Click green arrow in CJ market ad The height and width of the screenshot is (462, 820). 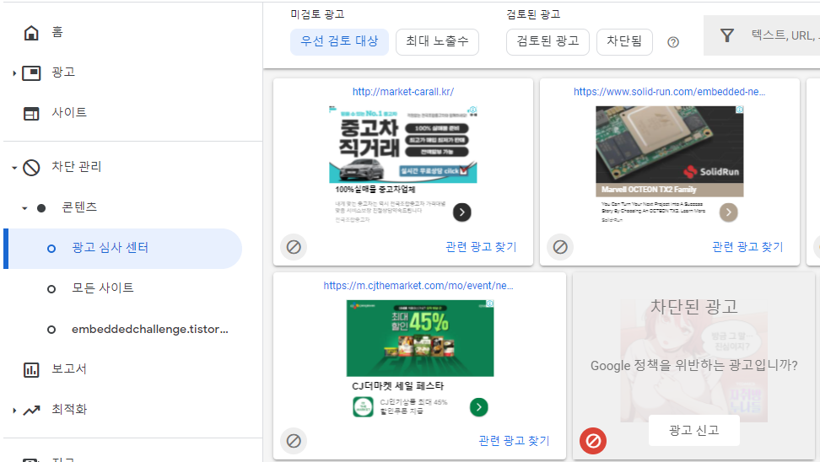478,407
